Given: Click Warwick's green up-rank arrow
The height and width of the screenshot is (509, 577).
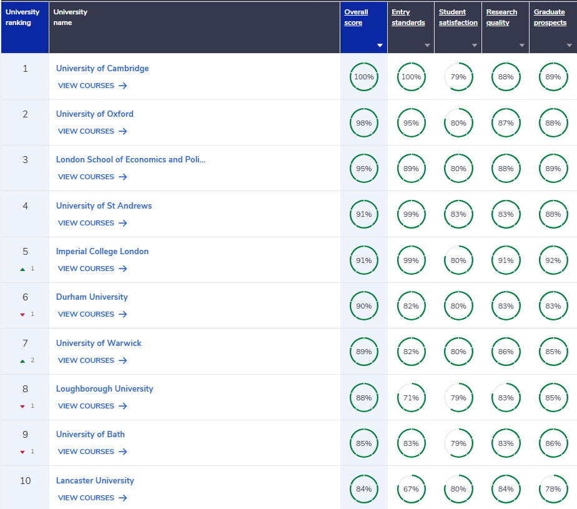Looking at the screenshot, I should click(x=22, y=361).
